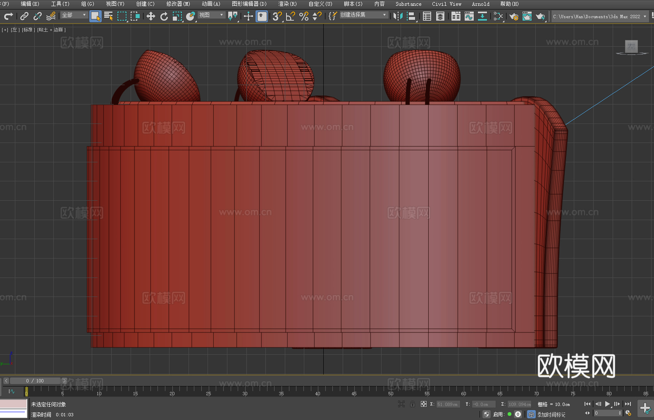654x420 pixels.
Task: Open Rendered Frame Window icon
Action: (x=527, y=16)
